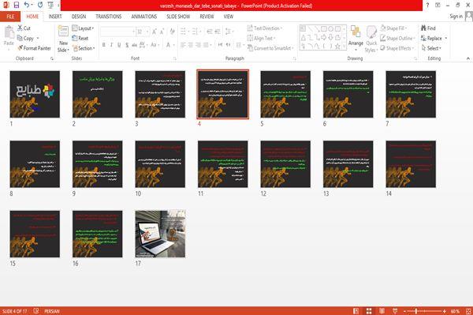
Task: Click the zoom out minus button
Action: (x=404, y=311)
